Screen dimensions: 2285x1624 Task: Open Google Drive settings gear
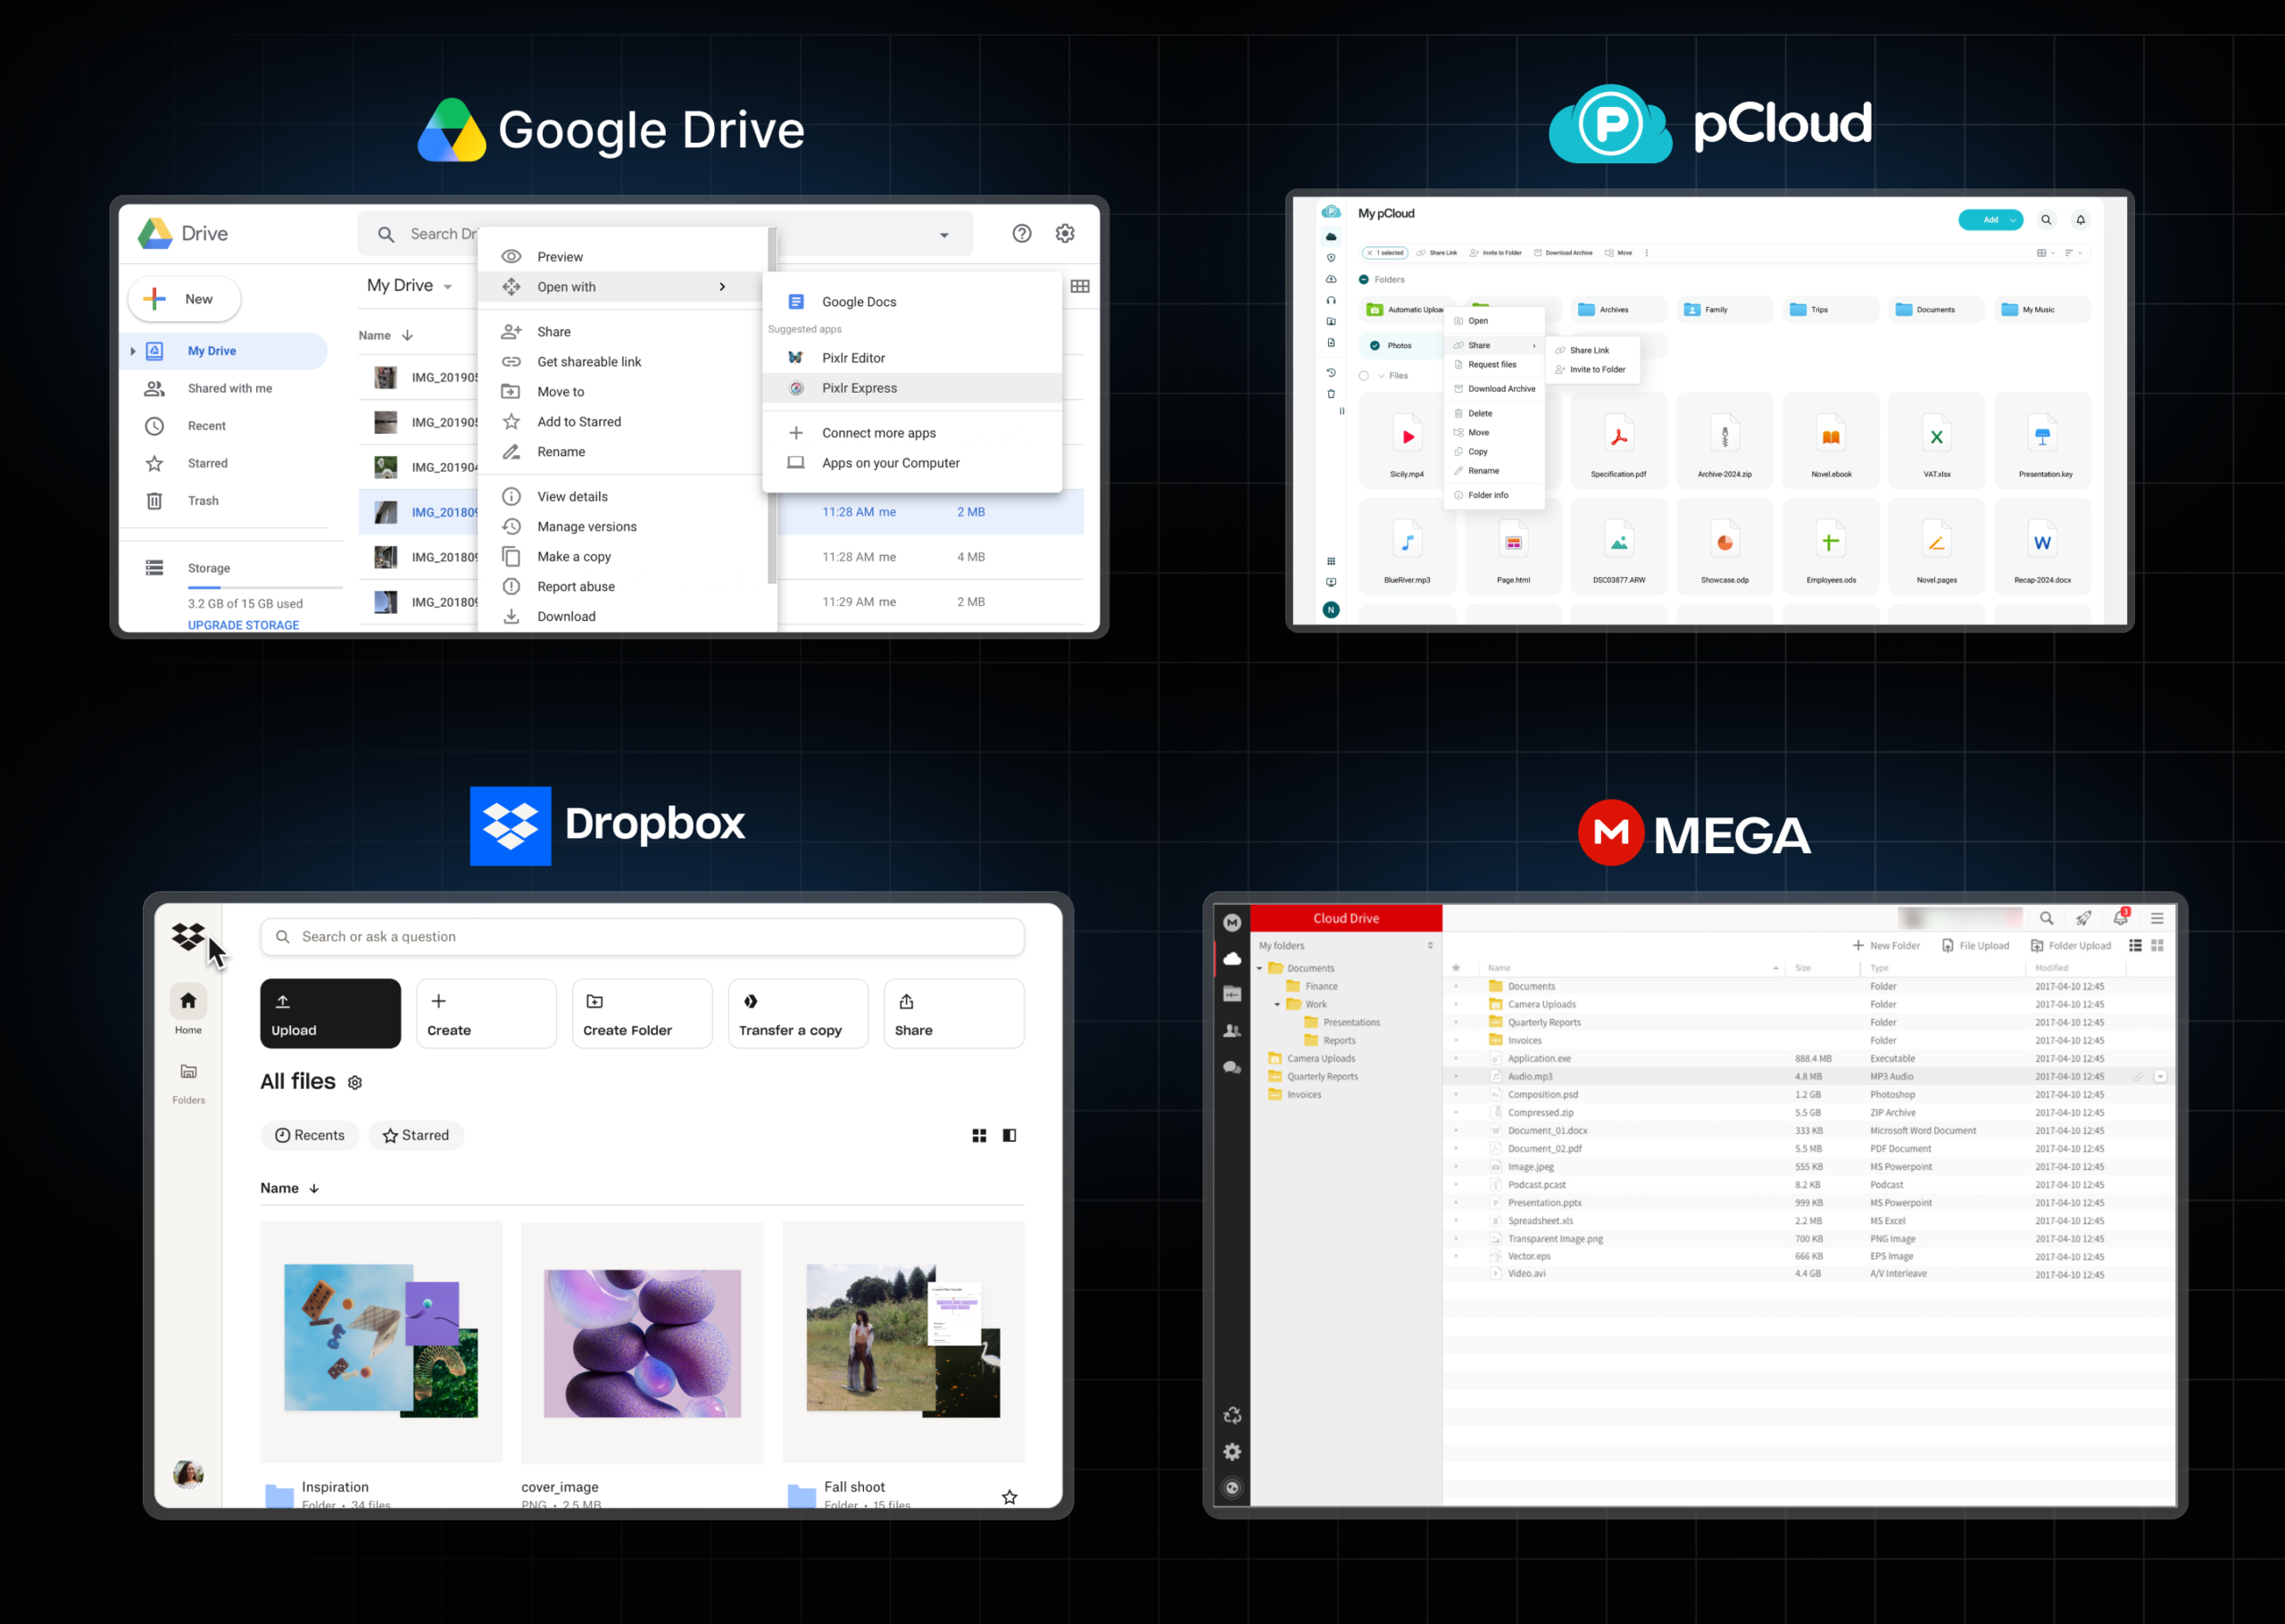tap(1065, 233)
